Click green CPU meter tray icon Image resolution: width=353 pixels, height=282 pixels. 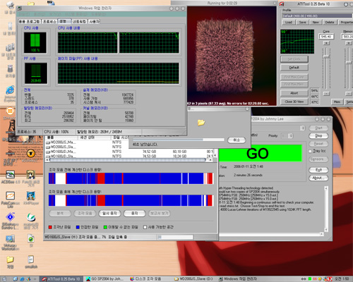pyautogui.click(x=310, y=279)
